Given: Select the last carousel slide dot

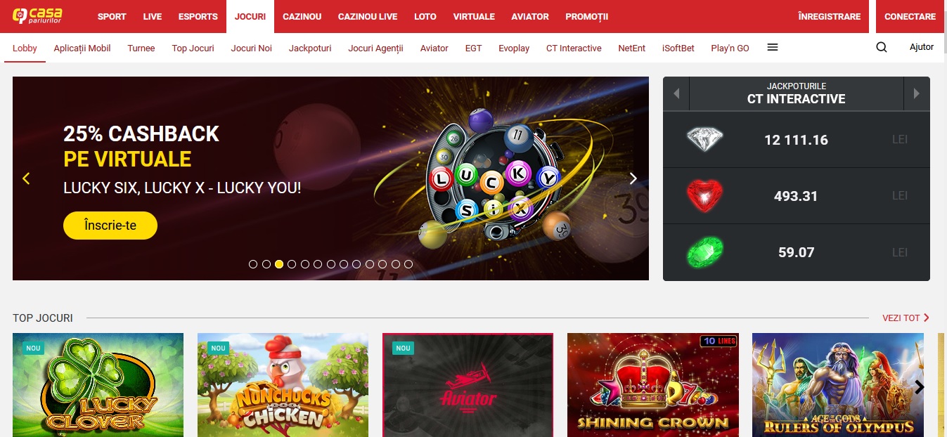Looking at the screenshot, I should tap(408, 264).
